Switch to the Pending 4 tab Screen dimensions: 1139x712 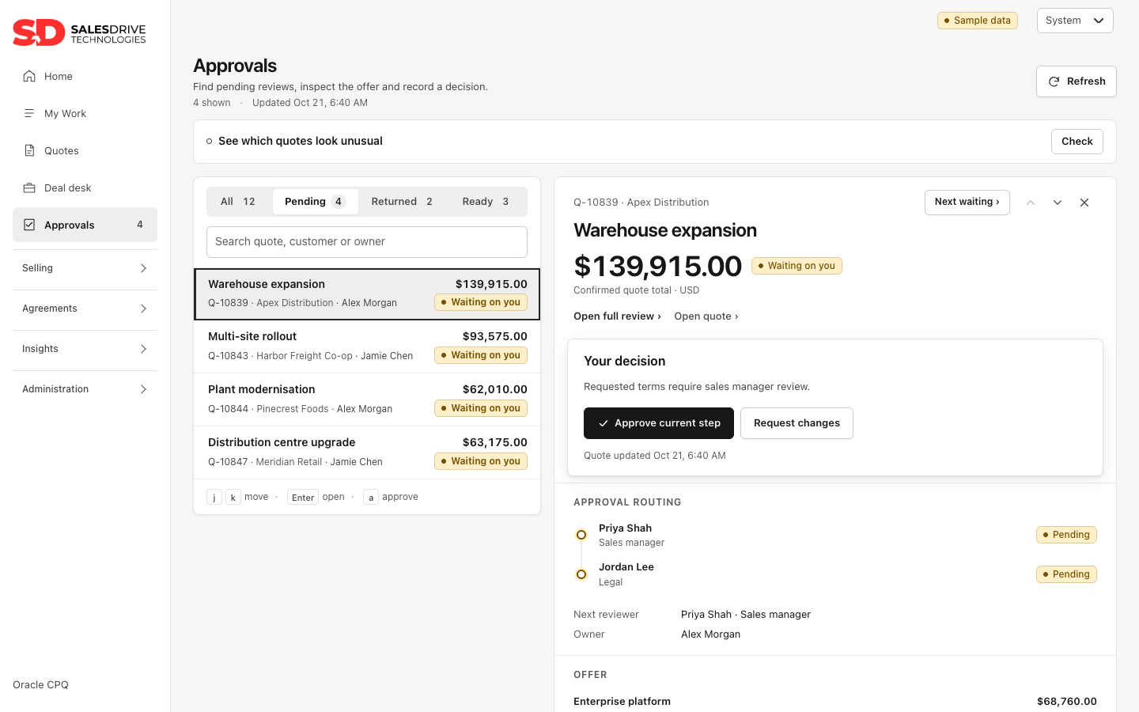pyautogui.click(x=315, y=202)
